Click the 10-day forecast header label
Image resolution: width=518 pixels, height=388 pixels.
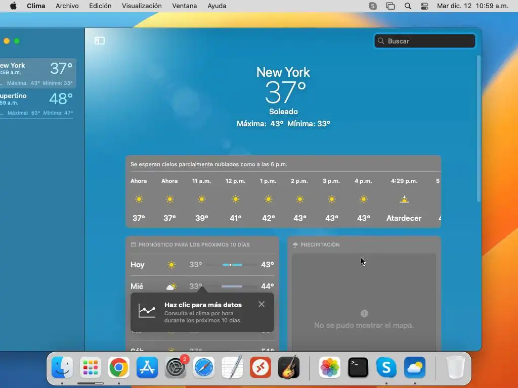pyautogui.click(x=194, y=245)
